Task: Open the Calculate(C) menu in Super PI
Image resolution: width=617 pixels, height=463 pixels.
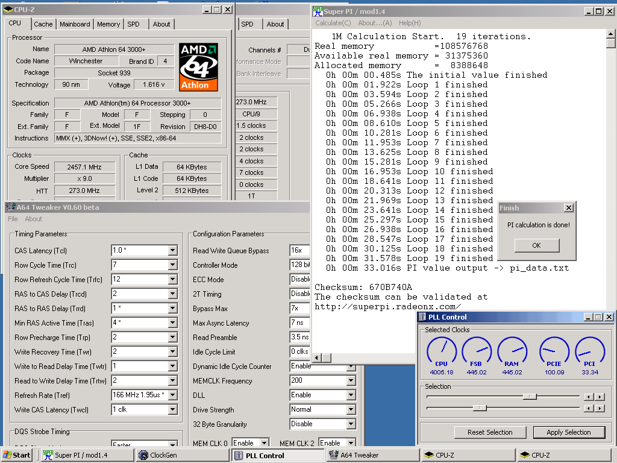Action: pos(333,23)
